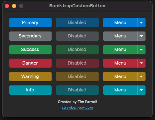Select the blue Menu button label
155x120 pixels.
click(x=120, y=23)
